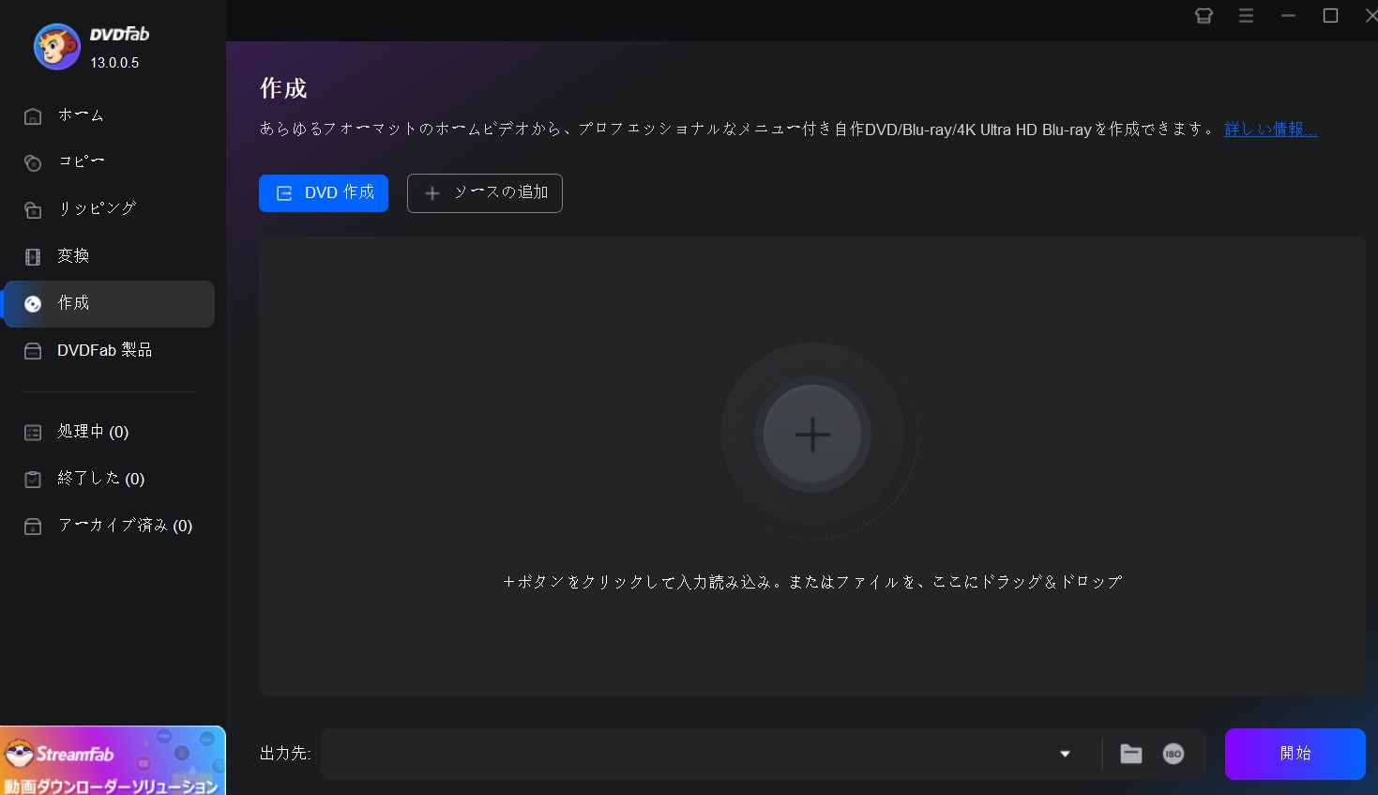Open ホーム from the sidebar

109,115
